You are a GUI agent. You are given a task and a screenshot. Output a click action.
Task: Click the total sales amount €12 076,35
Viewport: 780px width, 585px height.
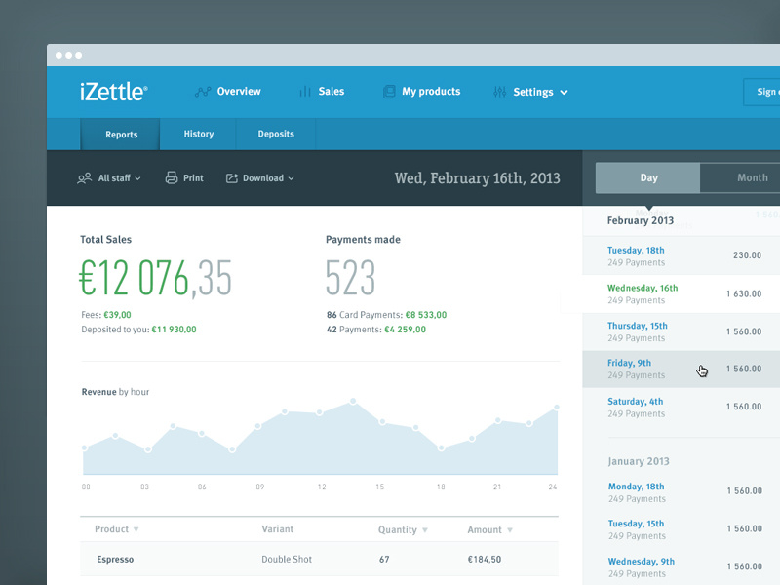point(155,278)
